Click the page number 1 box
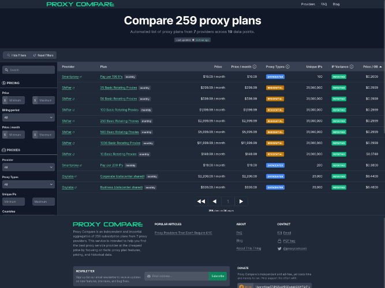Image resolution: width=385 pixels, height=288 pixels. click(228, 202)
